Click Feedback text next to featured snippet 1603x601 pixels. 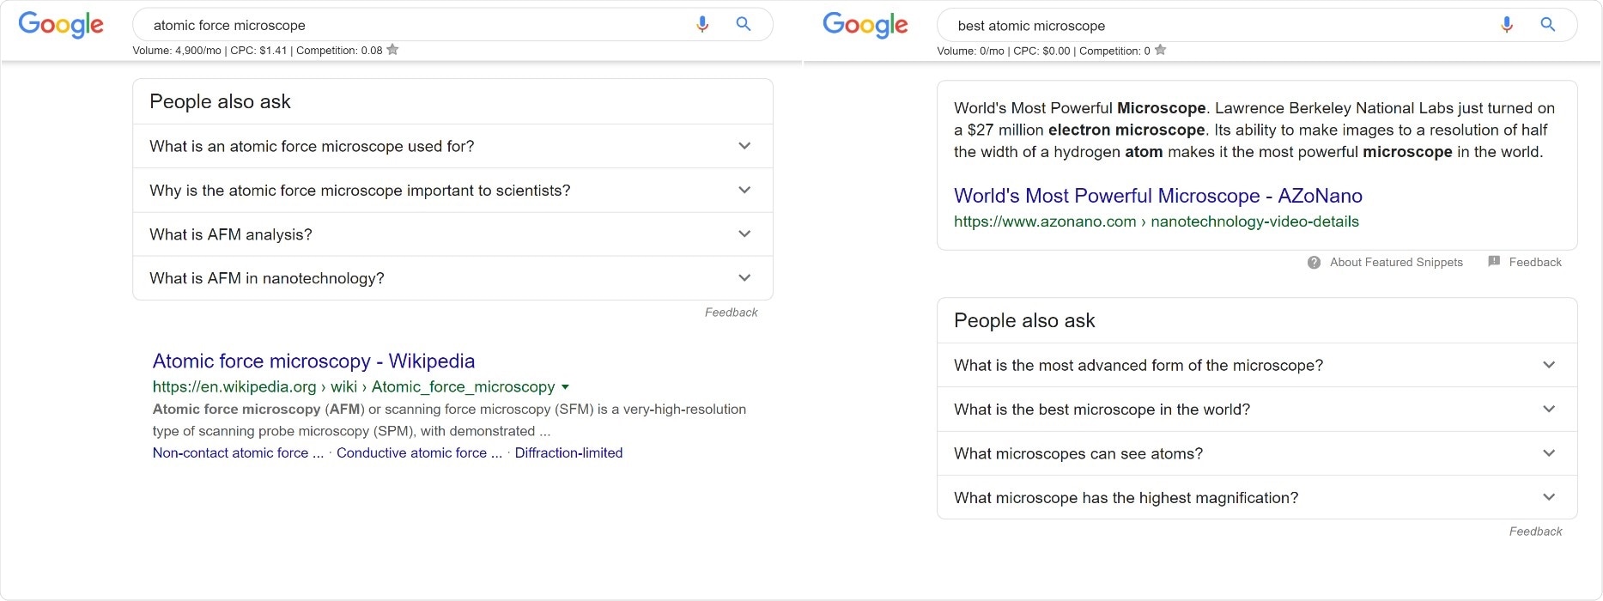point(1535,262)
